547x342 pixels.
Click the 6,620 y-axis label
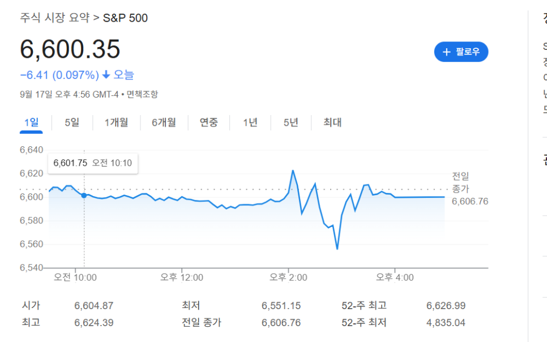point(31,174)
